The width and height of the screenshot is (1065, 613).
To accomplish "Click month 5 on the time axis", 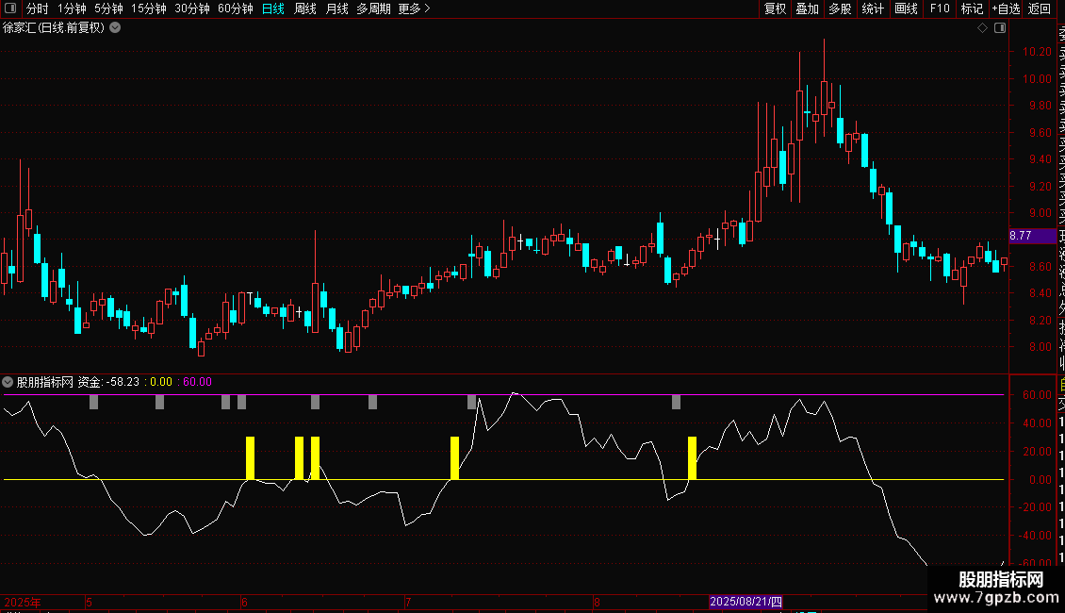I will pyautogui.click(x=89, y=602).
